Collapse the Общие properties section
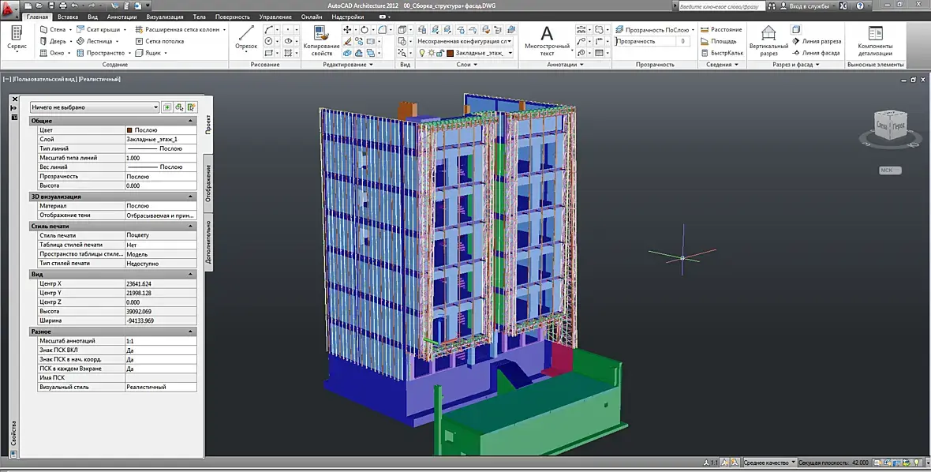 [190, 121]
